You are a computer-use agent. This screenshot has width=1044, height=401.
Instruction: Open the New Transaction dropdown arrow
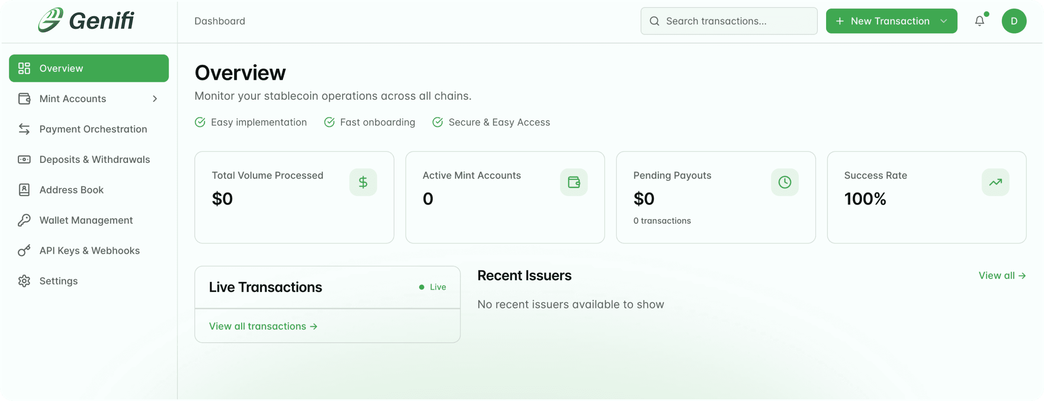coord(944,21)
